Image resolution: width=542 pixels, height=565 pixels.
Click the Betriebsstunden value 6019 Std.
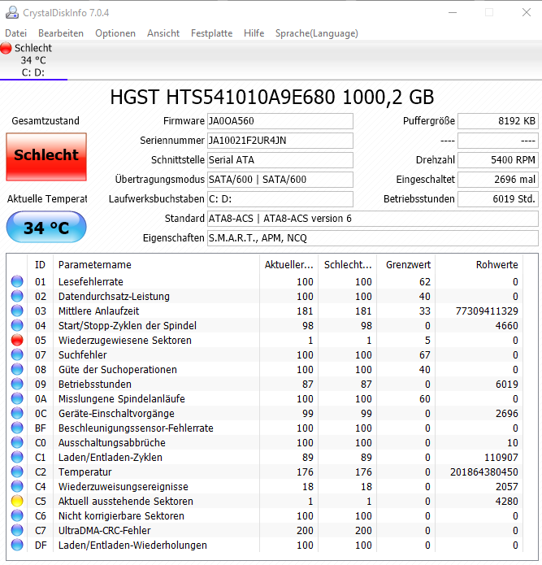[x=498, y=199]
